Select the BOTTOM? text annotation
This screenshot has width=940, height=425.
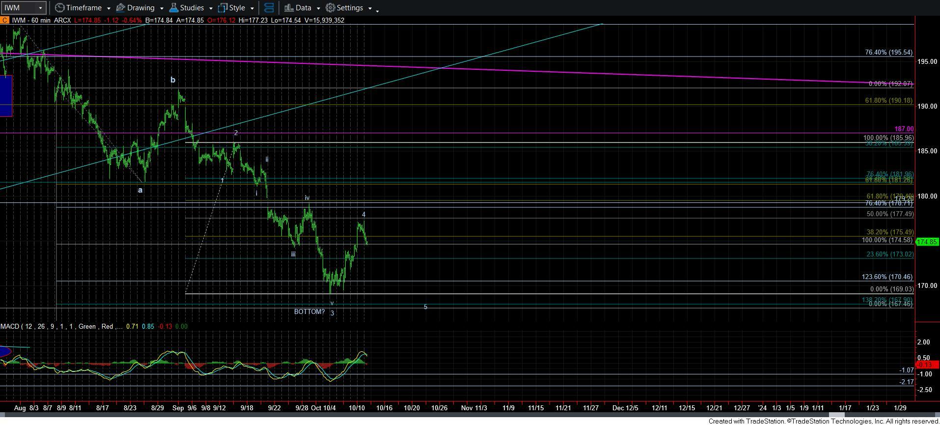point(309,312)
